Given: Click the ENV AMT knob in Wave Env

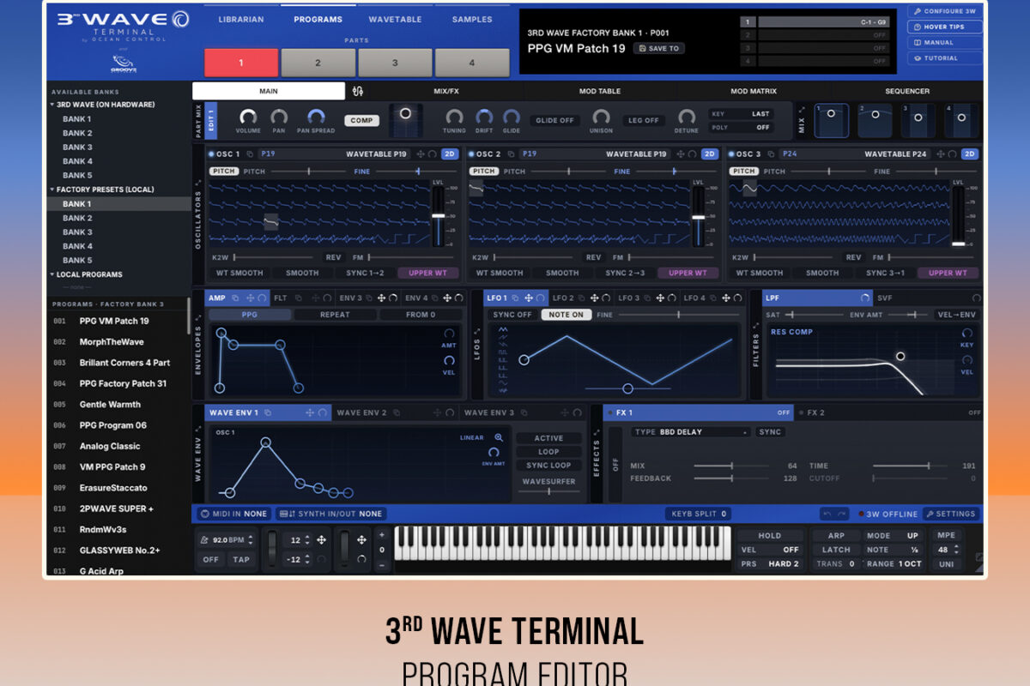Looking at the screenshot, I should pos(494,452).
